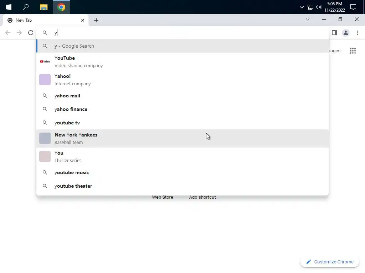Show hidden system tray icons

(302, 7)
